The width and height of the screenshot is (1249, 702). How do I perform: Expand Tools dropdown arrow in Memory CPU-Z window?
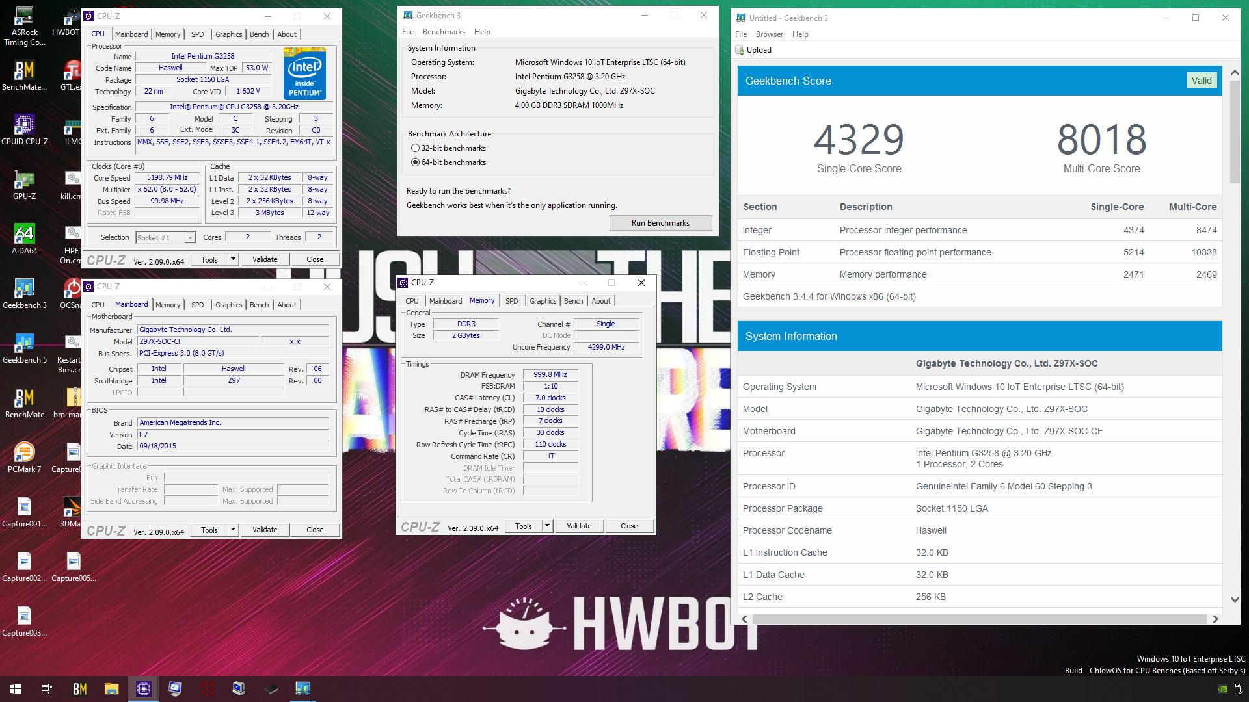547,526
